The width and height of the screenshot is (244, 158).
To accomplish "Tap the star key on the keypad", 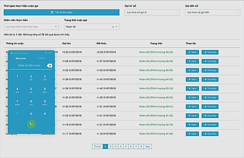I will click(17, 113).
